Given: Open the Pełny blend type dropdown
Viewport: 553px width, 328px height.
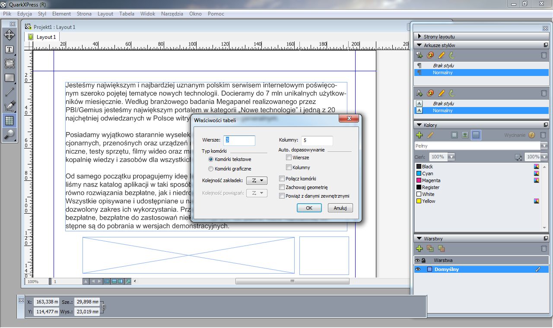Looking at the screenshot, I should 544,146.
